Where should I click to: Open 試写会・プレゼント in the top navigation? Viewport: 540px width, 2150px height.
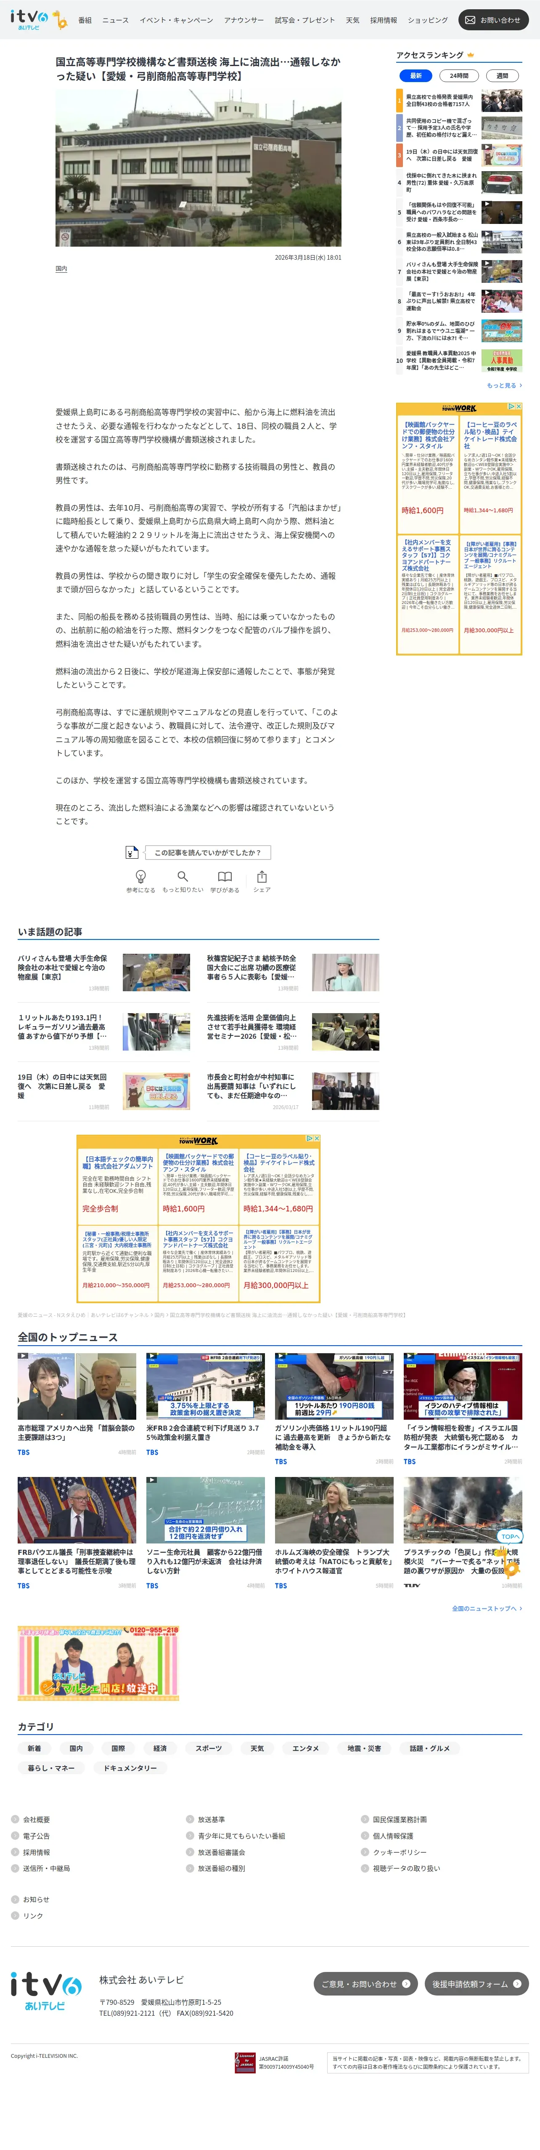click(305, 20)
